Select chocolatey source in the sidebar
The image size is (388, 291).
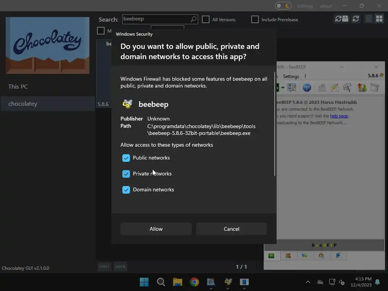pos(47,104)
